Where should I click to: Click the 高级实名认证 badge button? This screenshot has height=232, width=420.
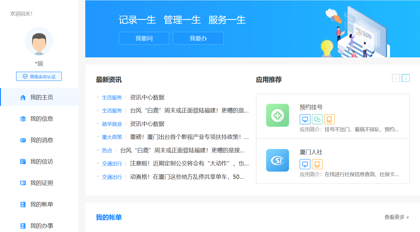(39, 76)
